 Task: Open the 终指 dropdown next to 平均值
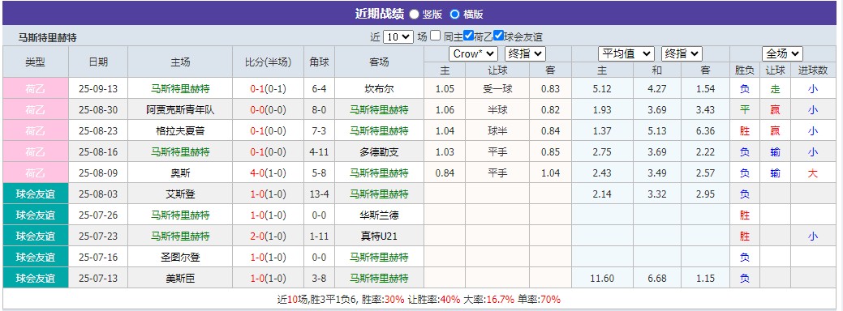(x=682, y=53)
